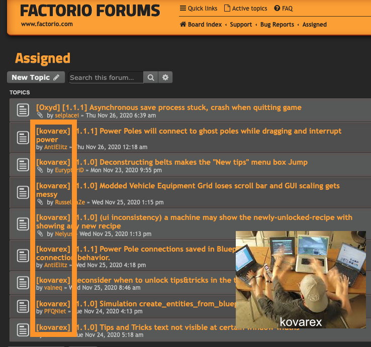371x347 pixels.
Task: Click the kovarex multi-laptop GIF image
Action: click(x=301, y=280)
